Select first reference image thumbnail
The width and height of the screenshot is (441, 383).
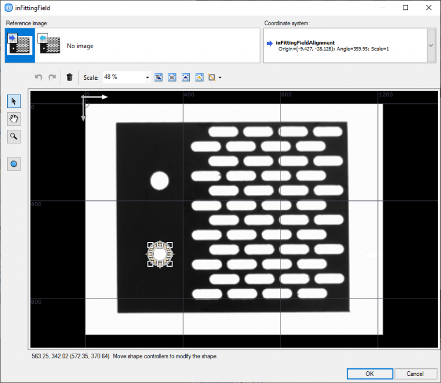[20, 45]
